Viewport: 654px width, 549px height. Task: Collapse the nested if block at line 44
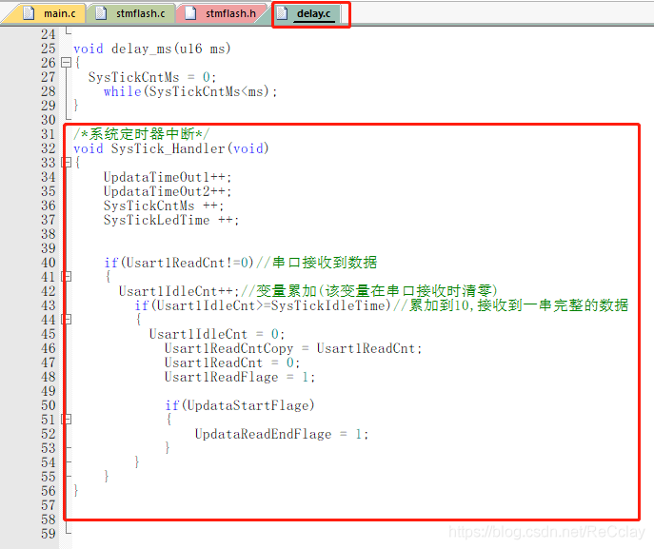click(66, 320)
